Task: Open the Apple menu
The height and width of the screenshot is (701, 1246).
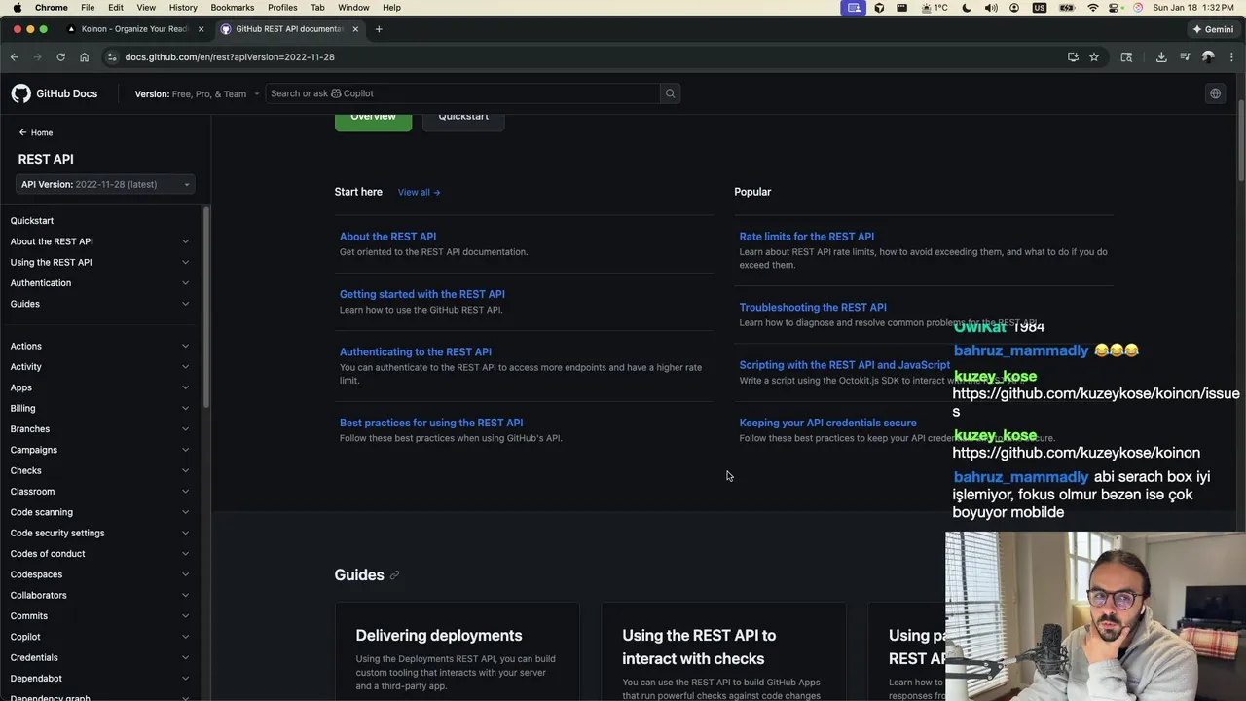Action: (x=17, y=8)
